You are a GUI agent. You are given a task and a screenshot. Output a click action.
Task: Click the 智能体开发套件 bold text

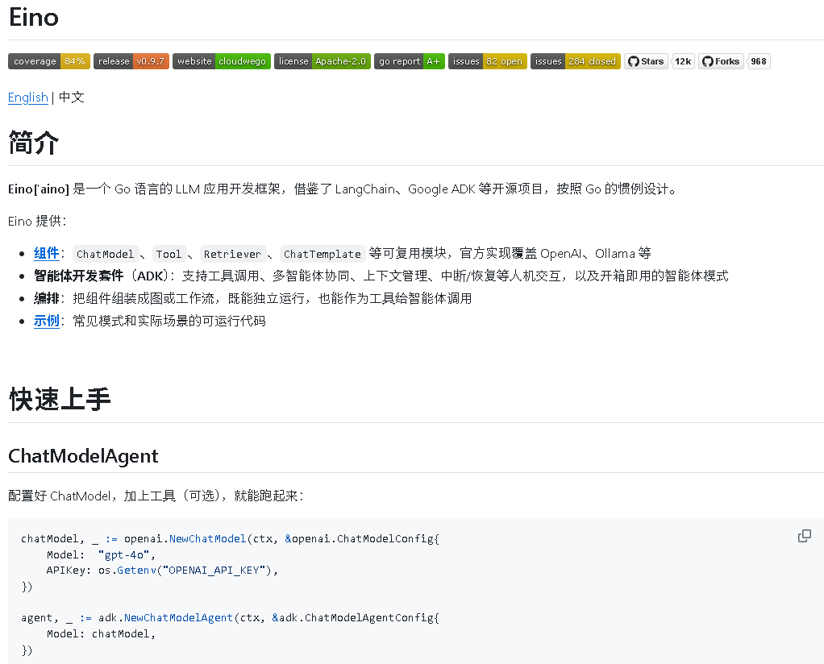pyautogui.click(x=79, y=276)
